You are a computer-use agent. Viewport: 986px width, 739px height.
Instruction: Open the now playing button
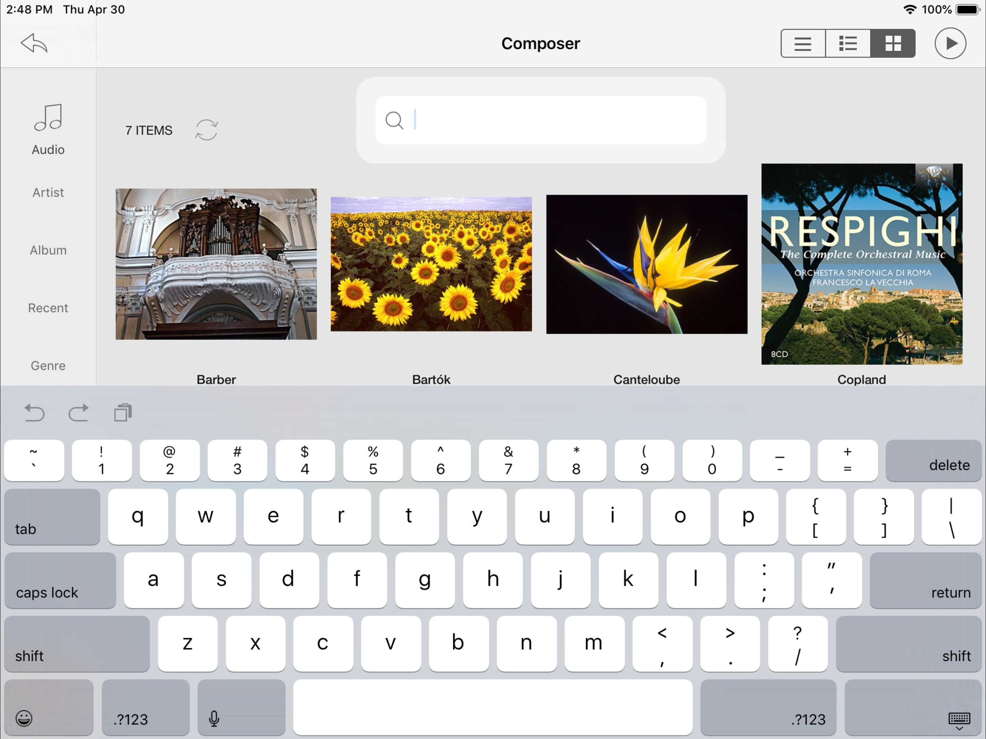(x=950, y=43)
